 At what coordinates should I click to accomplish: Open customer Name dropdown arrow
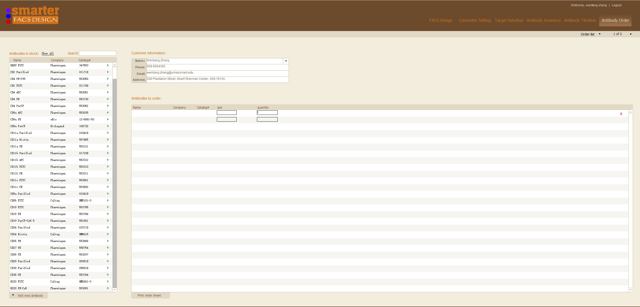coord(286,61)
